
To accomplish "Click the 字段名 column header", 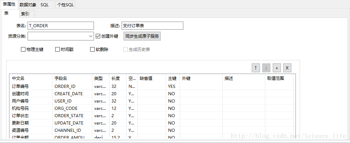I will (x=72, y=78).
